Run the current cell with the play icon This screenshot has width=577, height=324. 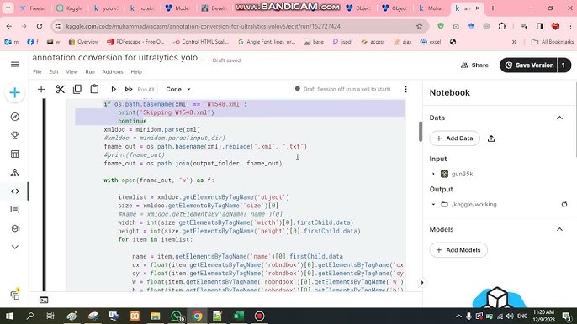(x=114, y=89)
